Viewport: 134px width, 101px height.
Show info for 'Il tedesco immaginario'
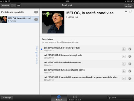tap(130, 57)
